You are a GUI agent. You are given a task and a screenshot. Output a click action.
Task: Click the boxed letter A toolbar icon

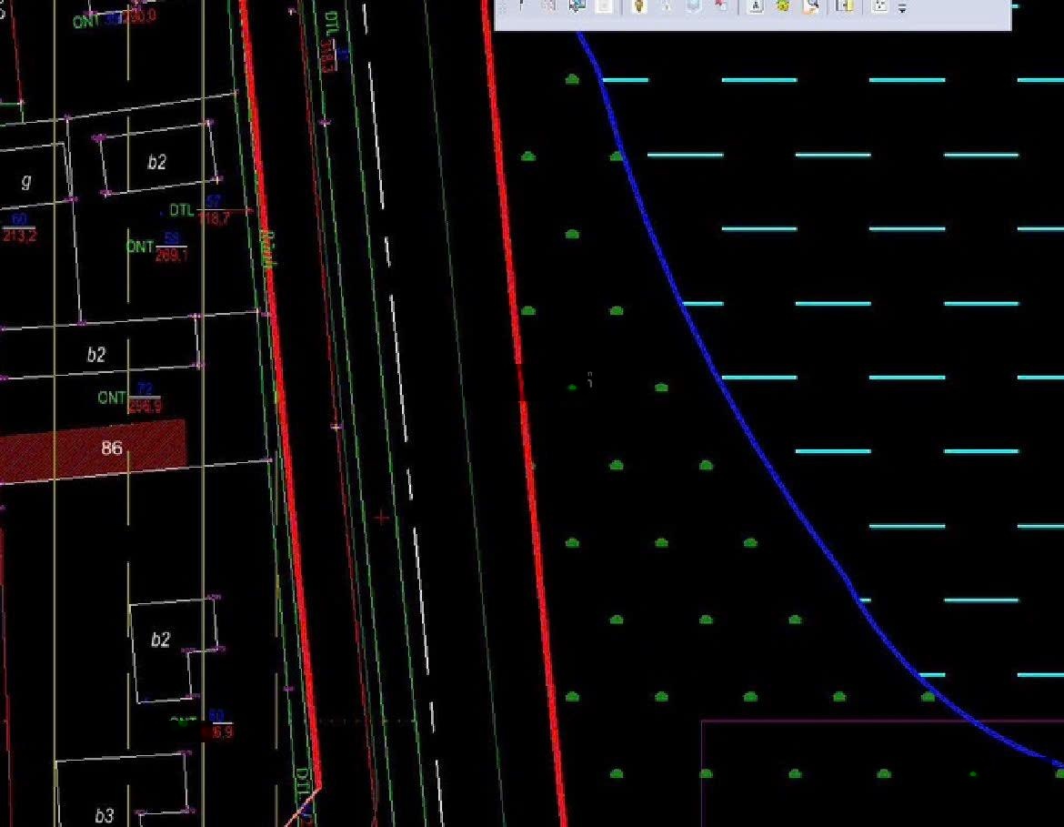point(754,6)
